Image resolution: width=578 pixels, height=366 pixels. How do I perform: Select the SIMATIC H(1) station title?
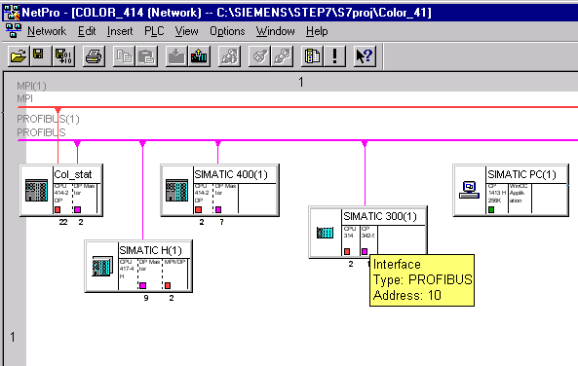[150, 250]
